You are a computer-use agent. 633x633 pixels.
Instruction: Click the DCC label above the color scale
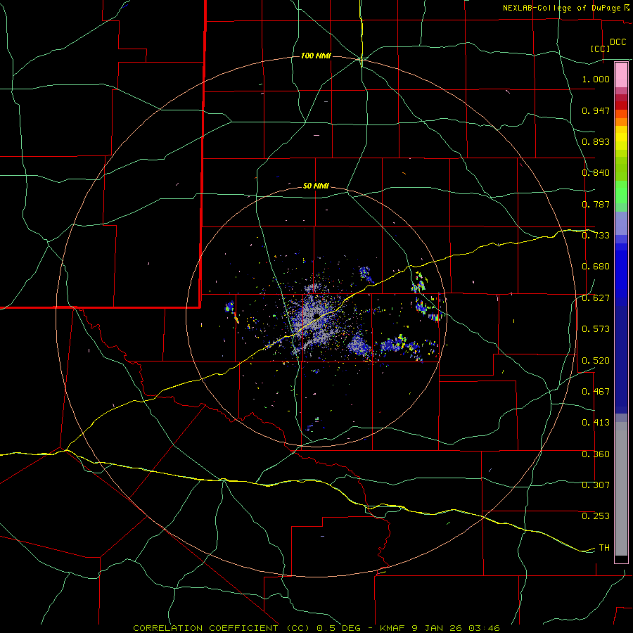point(618,42)
